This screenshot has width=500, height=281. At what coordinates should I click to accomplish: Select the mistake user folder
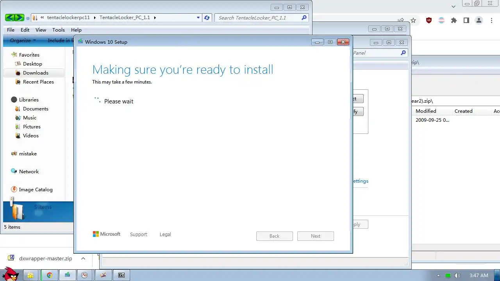tap(28, 154)
